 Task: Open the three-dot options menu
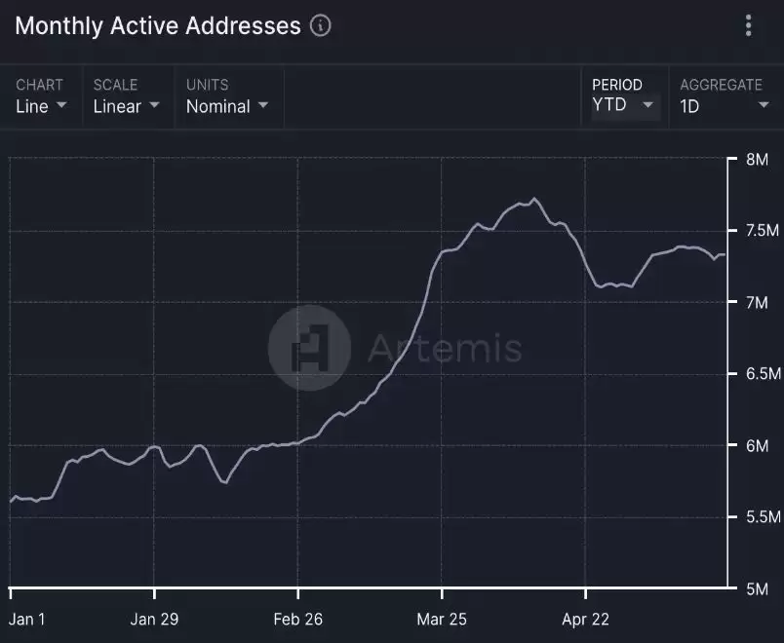click(749, 26)
